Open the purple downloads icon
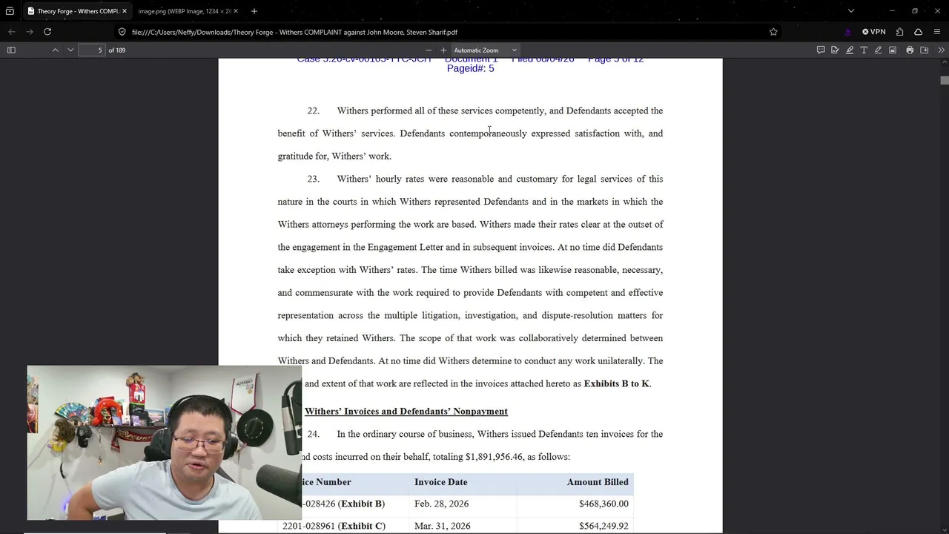 (848, 32)
